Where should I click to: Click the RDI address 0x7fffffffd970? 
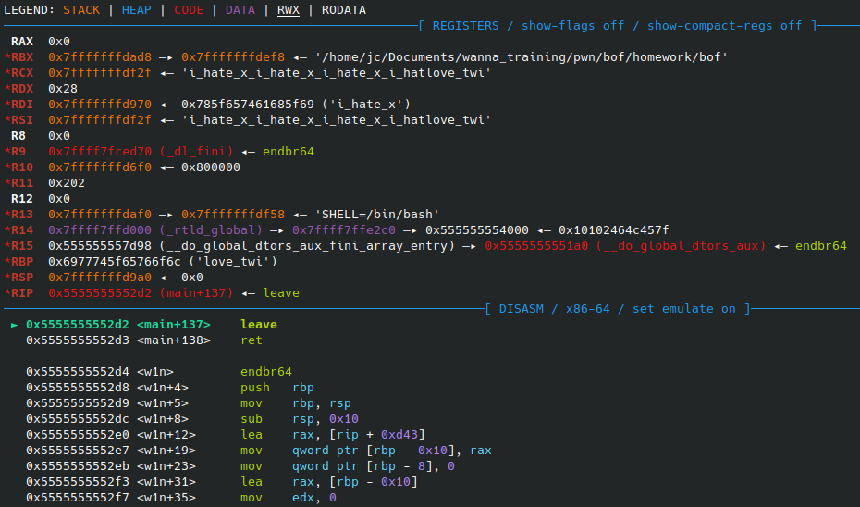[100, 105]
